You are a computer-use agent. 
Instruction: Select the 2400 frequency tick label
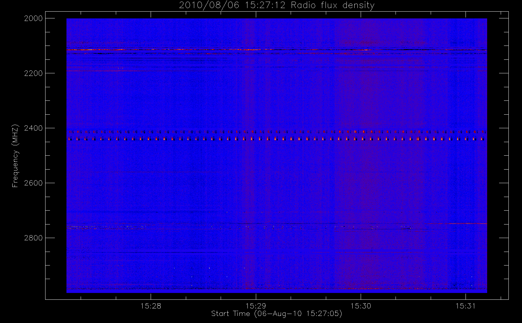pos(34,128)
